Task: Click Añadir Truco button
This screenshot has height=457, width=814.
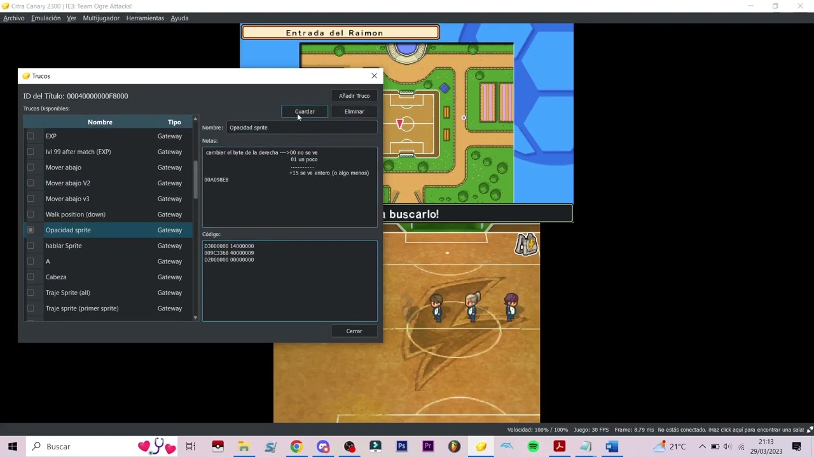Action: click(x=354, y=96)
